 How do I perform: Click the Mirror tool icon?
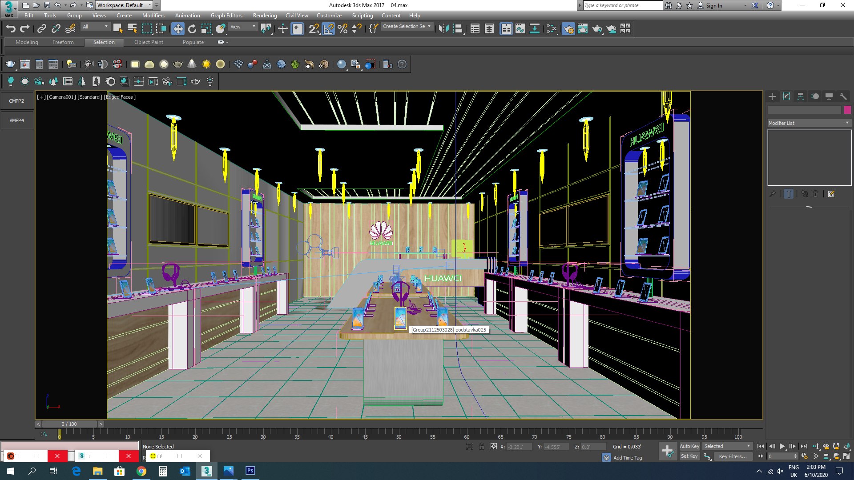[x=443, y=29]
